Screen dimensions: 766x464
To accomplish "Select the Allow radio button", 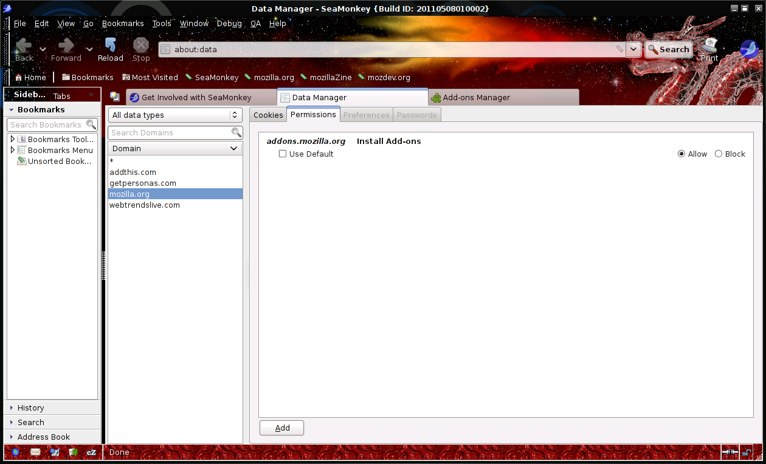I will coord(681,154).
